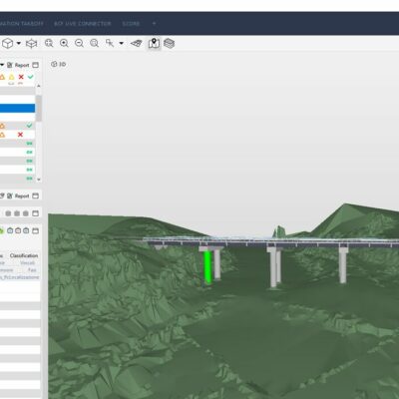Add a new tab with the plus
This screenshot has height=399, width=399.
tap(154, 24)
